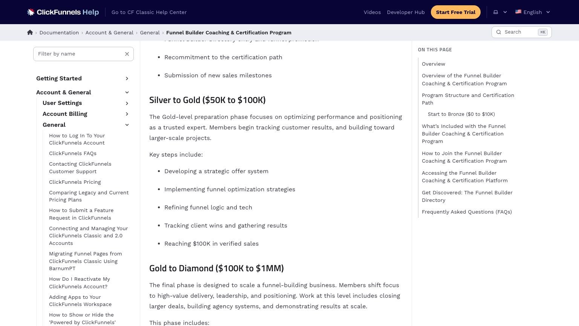
Task: Open Migrating Funnel Pages Using BarnumPT article
Action: tap(85, 261)
